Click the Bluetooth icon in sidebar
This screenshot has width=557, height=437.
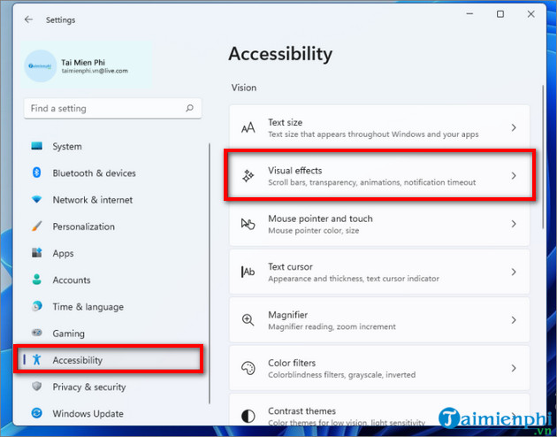[36, 172]
